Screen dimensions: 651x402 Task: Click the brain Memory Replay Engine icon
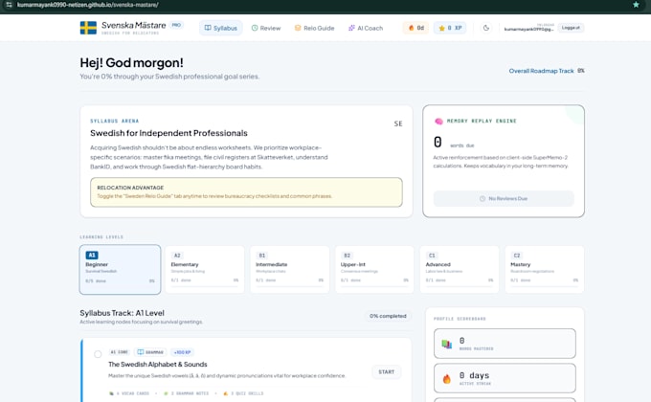click(x=438, y=122)
